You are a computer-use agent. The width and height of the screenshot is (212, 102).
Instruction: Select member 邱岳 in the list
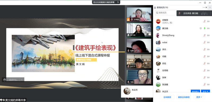click(x=183, y=63)
